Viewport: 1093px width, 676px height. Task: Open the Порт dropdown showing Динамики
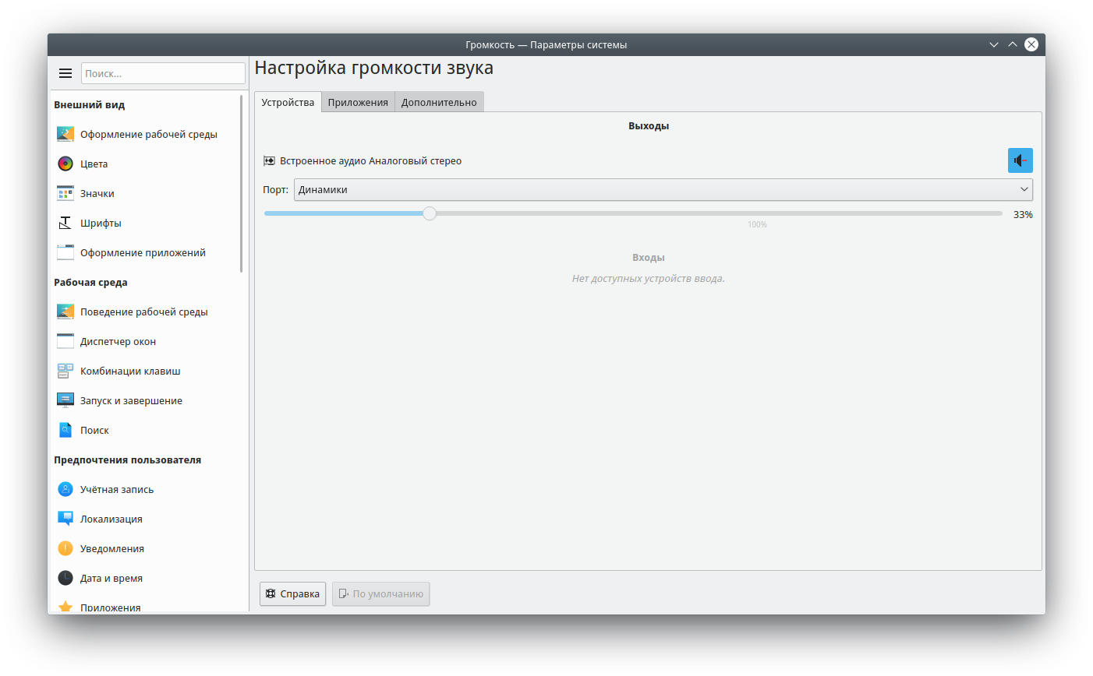tap(663, 189)
